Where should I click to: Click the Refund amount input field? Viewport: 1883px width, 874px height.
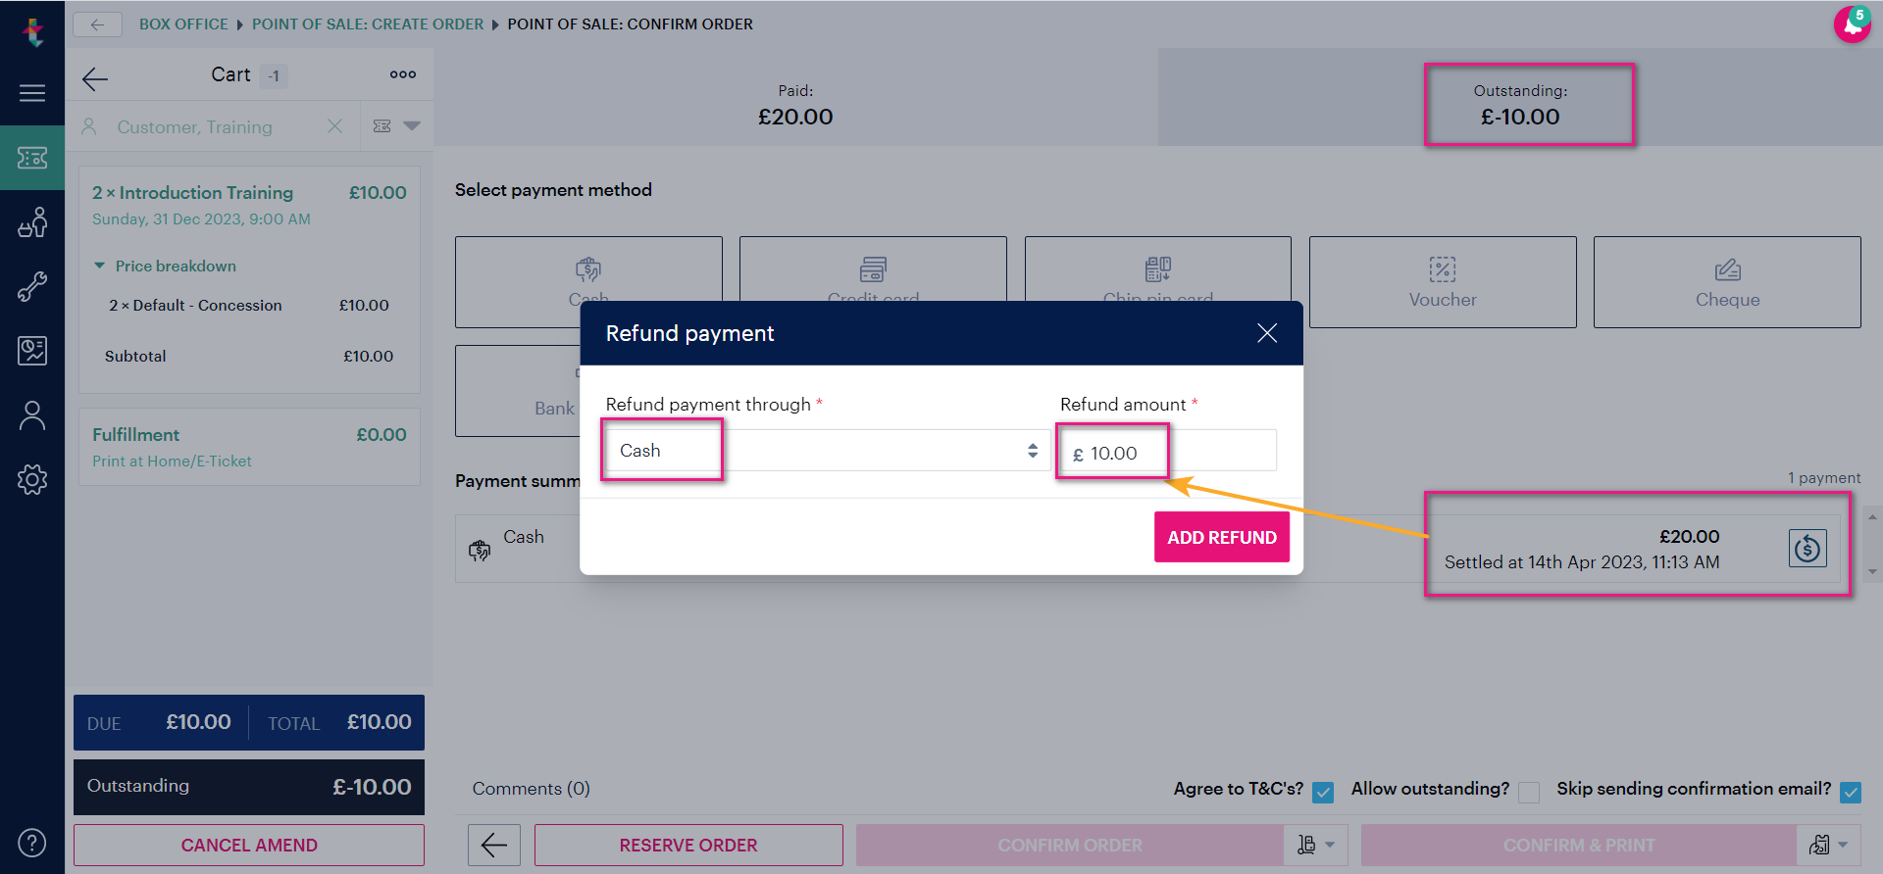(1168, 452)
